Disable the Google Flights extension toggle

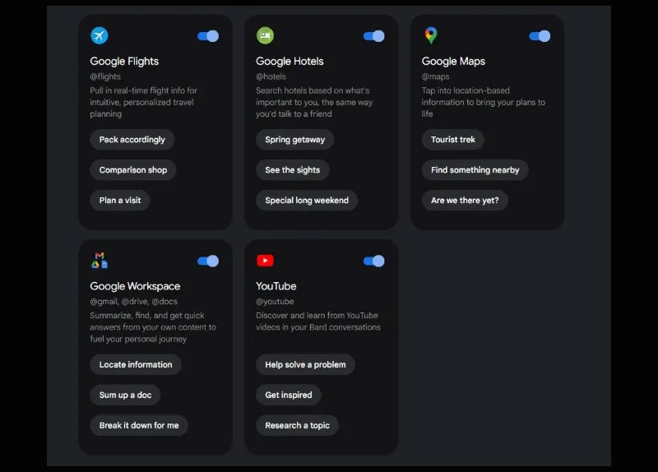(208, 36)
